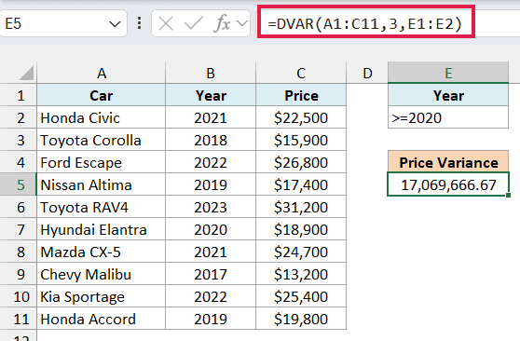Select row 5 header
This screenshot has width=520, height=341.
click(x=19, y=184)
